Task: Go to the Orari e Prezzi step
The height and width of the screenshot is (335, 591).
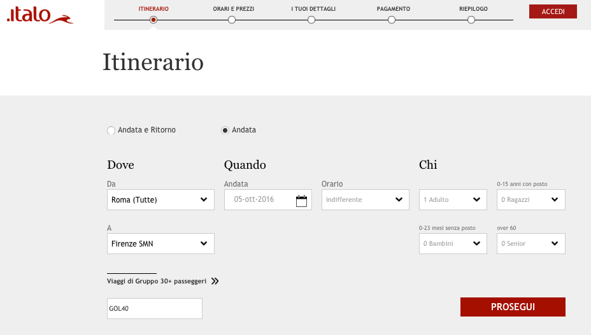Action: pos(232,20)
